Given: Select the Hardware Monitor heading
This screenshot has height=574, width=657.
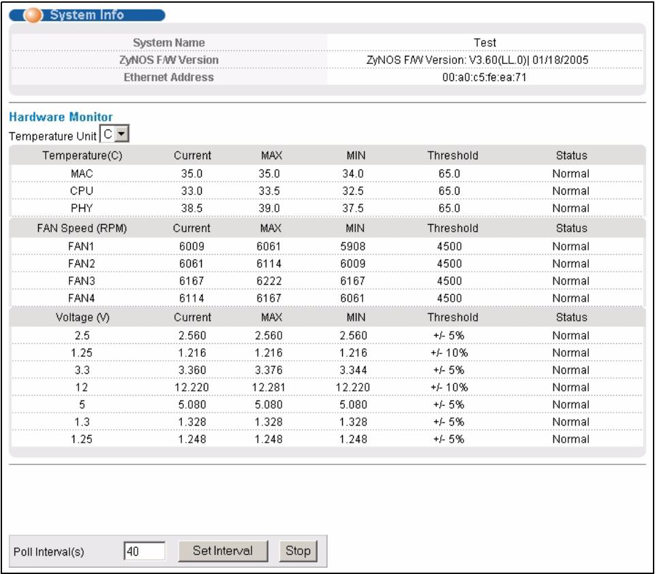Looking at the screenshot, I should [61, 117].
